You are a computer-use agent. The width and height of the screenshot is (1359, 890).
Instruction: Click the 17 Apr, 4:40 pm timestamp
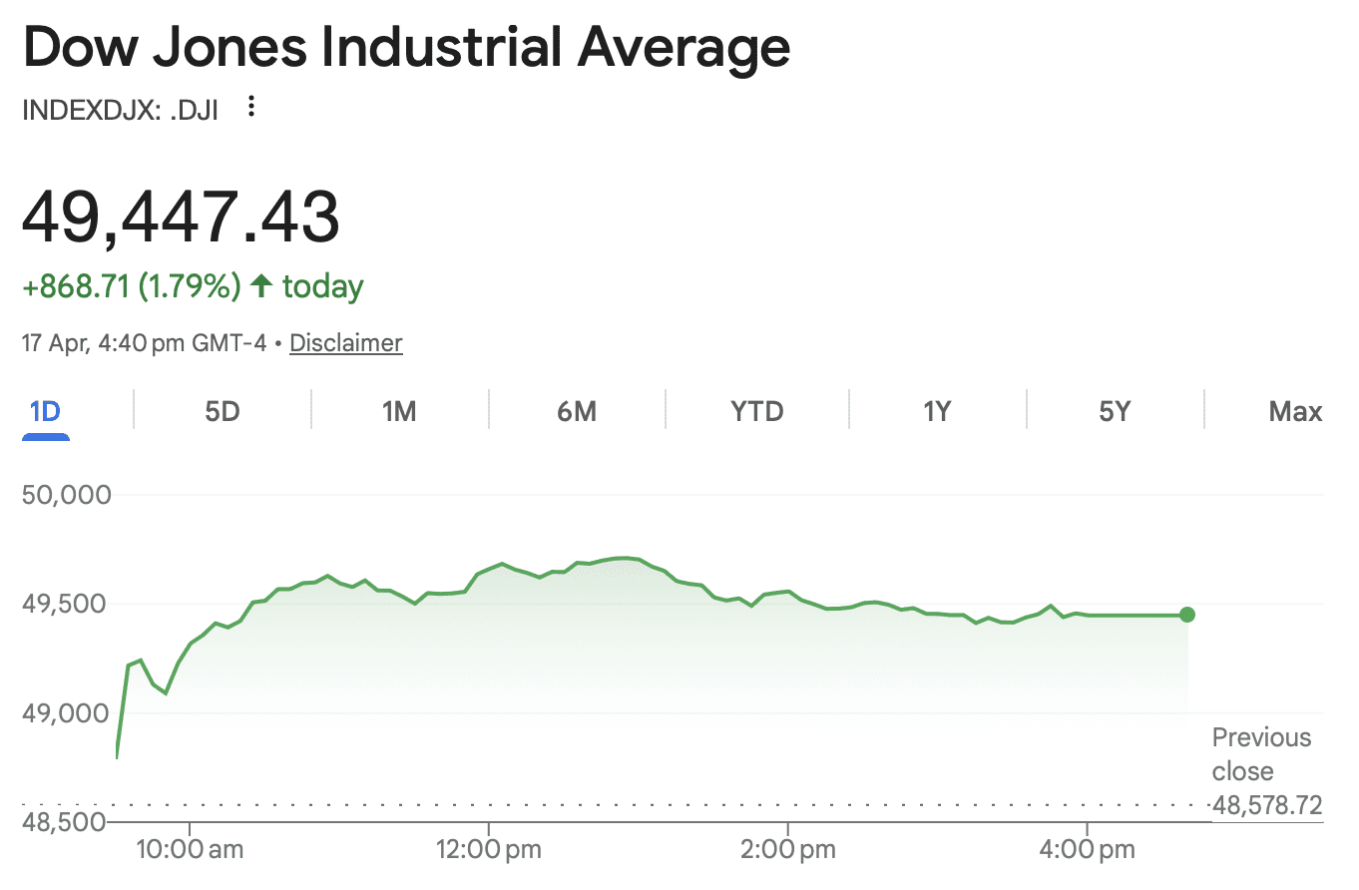pyautogui.click(x=144, y=343)
